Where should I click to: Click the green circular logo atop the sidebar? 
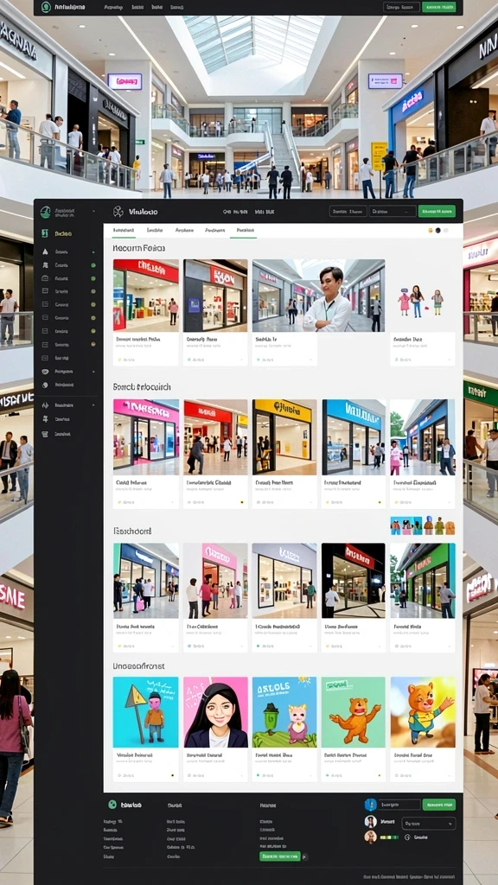tap(45, 213)
